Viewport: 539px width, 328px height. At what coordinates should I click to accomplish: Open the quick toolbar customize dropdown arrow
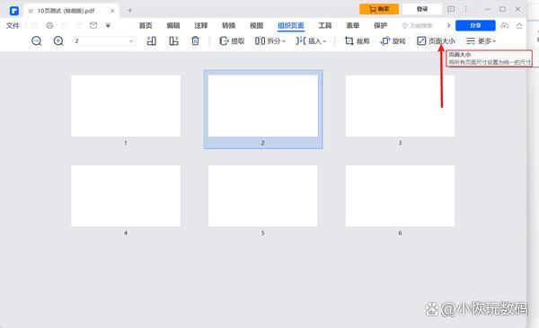(108, 25)
